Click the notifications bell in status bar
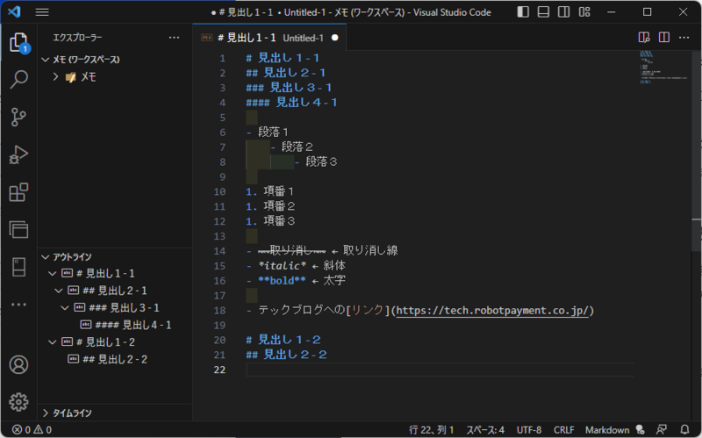Viewport: 702px width, 438px height. (684, 429)
